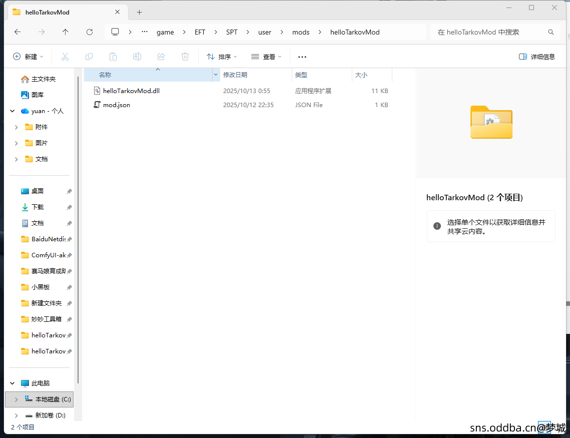Toggle the 详细信息 details pane
The width and height of the screenshot is (570, 438).
[537, 57]
